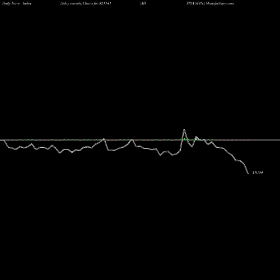280x280 pixels.
Task: Click the last point of the falling line
Action: coord(248,174)
